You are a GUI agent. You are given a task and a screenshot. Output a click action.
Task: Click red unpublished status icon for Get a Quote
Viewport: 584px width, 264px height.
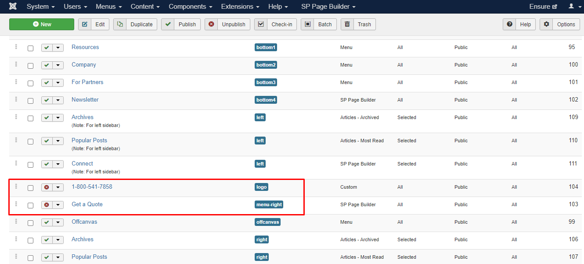point(47,205)
